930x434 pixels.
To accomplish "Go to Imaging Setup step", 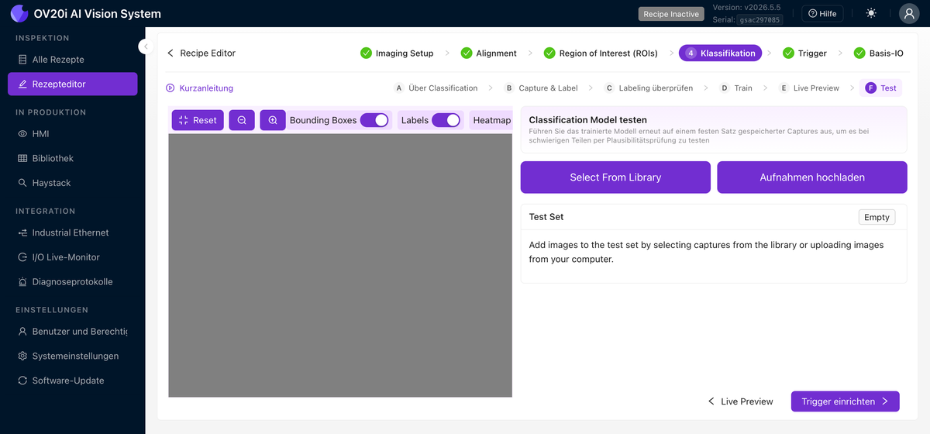I will (397, 53).
